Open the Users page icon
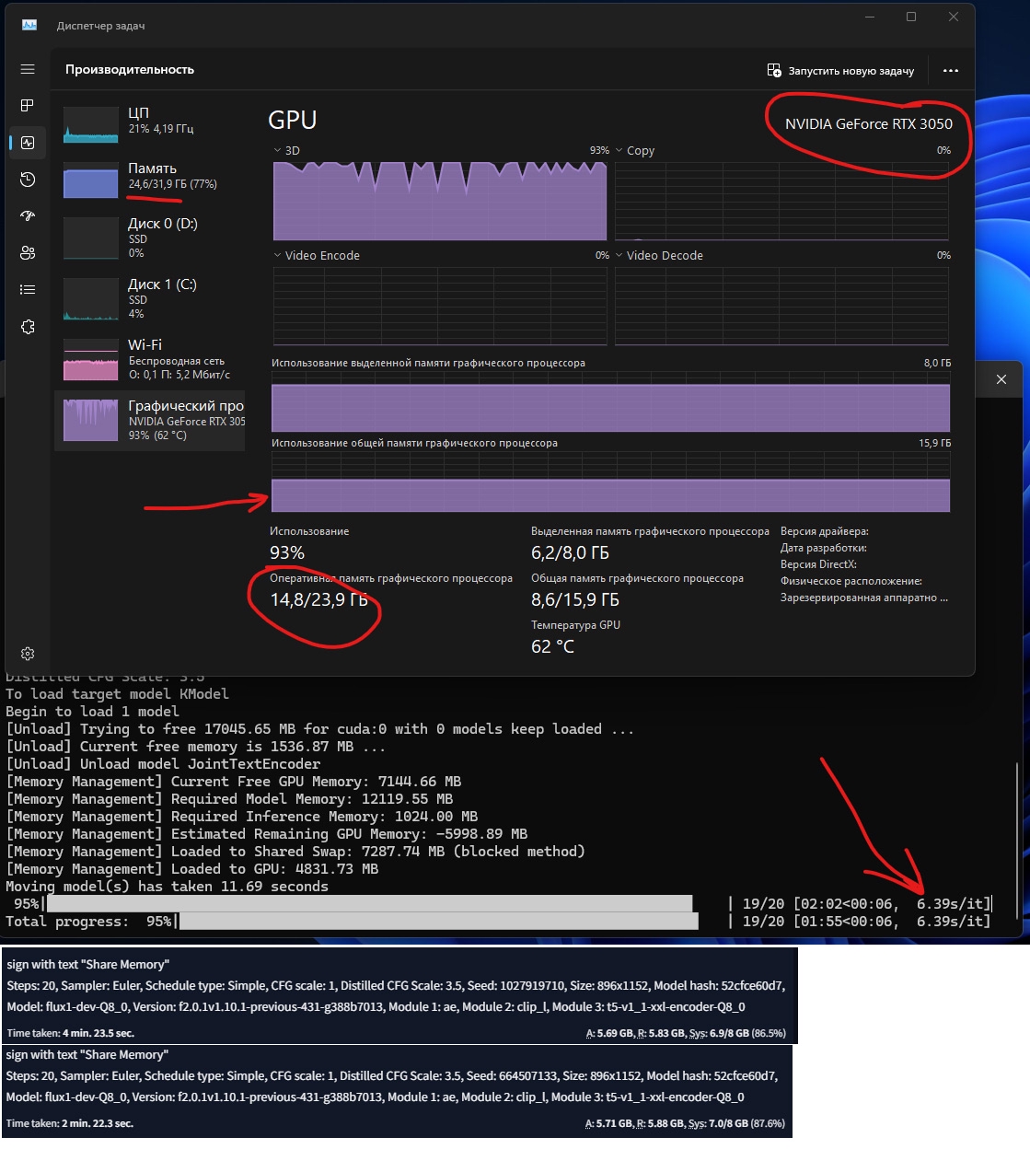The width and height of the screenshot is (1030, 1149). [28, 253]
